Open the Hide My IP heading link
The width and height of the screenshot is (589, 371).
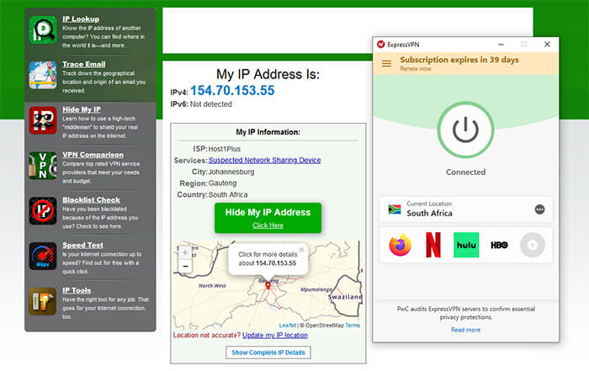coord(82,109)
